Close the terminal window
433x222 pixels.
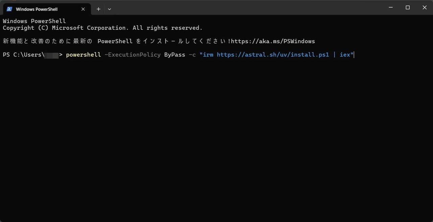[425, 7]
